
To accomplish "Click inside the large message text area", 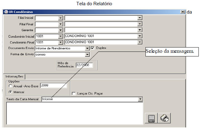I will (75, 113).
